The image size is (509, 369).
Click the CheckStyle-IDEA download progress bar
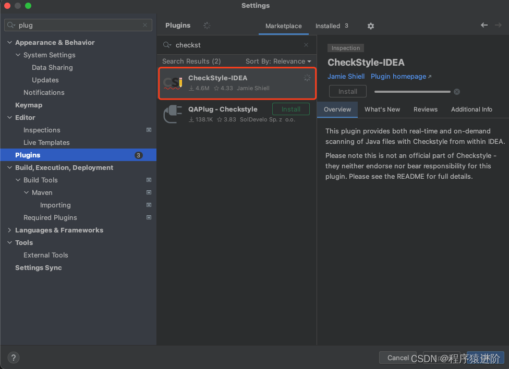pyautogui.click(x=412, y=91)
